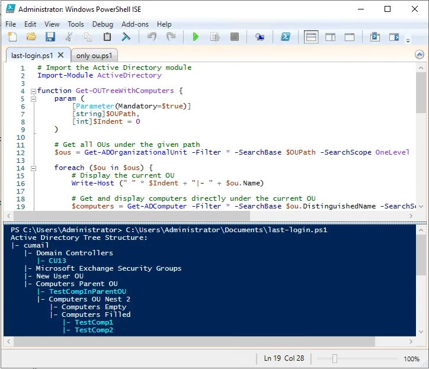Open the Add-ons menu
Screen dimensions: 429x369
(x=135, y=24)
